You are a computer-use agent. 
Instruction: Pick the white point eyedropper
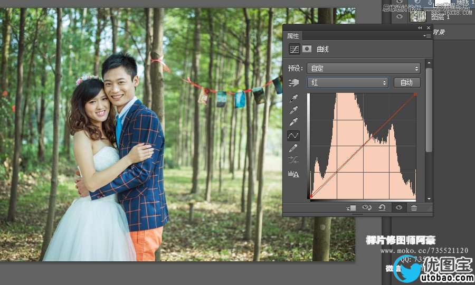coord(293,122)
